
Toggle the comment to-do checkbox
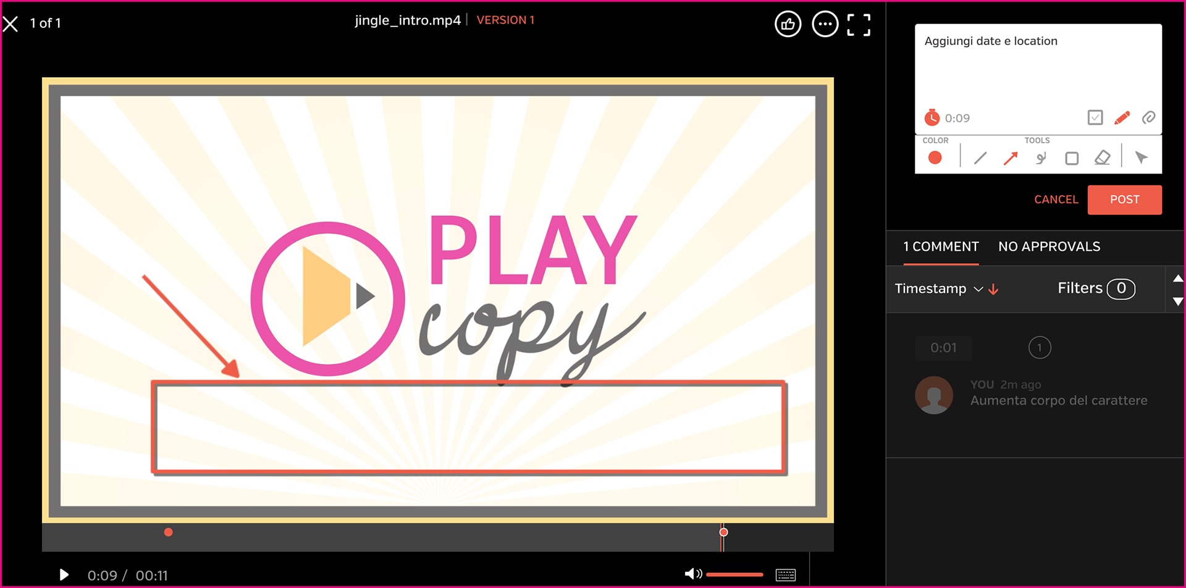(x=1095, y=117)
